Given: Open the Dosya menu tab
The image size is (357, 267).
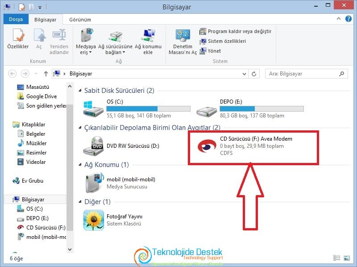Looking at the screenshot, I should [16, 19].
